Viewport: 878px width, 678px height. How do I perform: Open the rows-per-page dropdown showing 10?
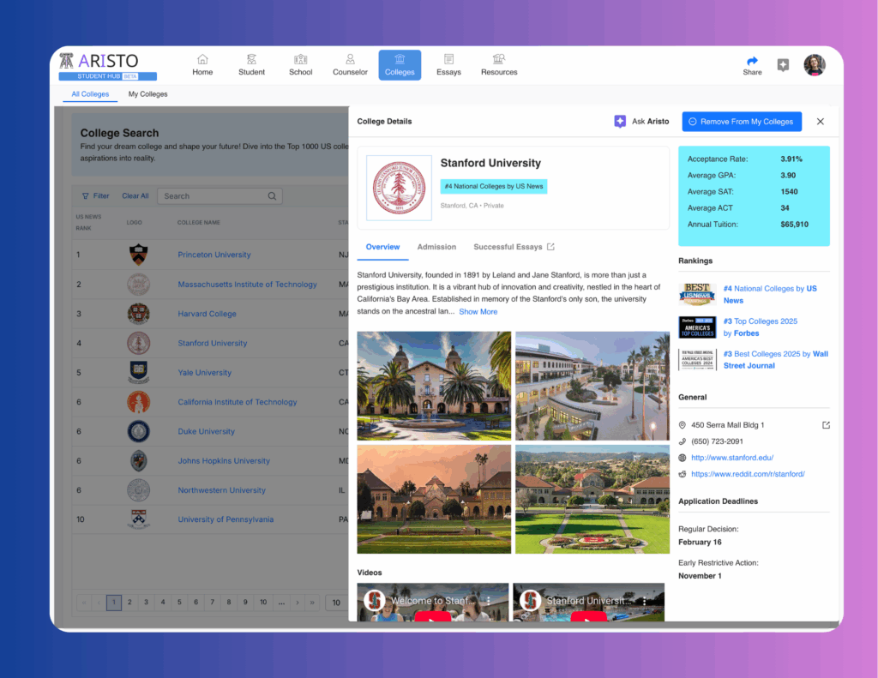(336, 603)
